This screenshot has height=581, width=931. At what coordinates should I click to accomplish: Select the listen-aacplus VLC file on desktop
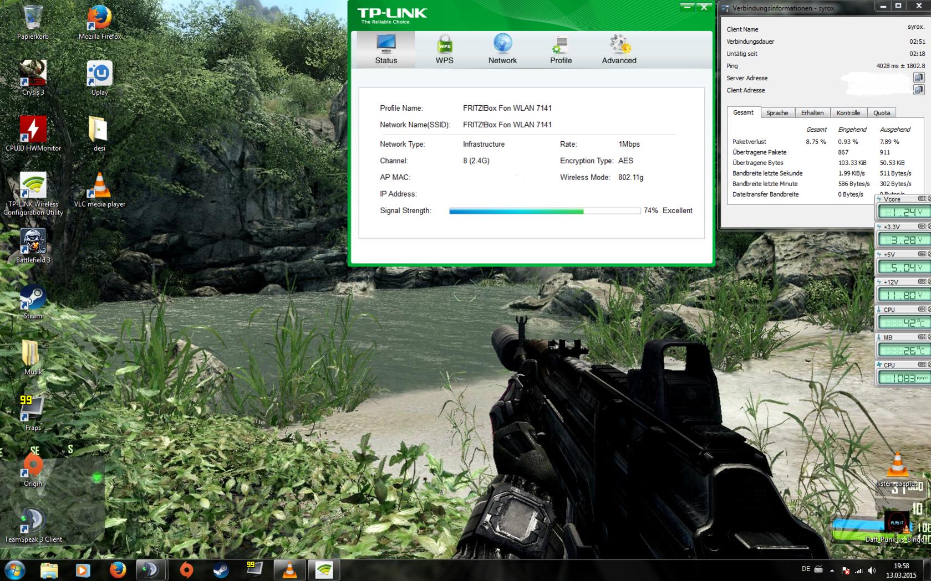897,470
